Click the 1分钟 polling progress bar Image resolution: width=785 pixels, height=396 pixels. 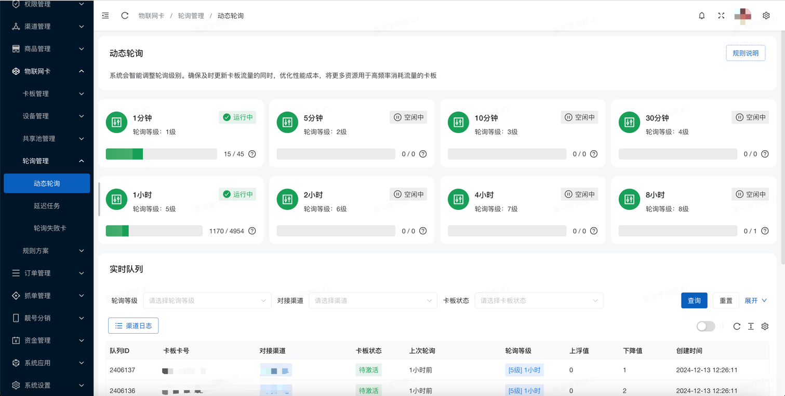(161, 154)
